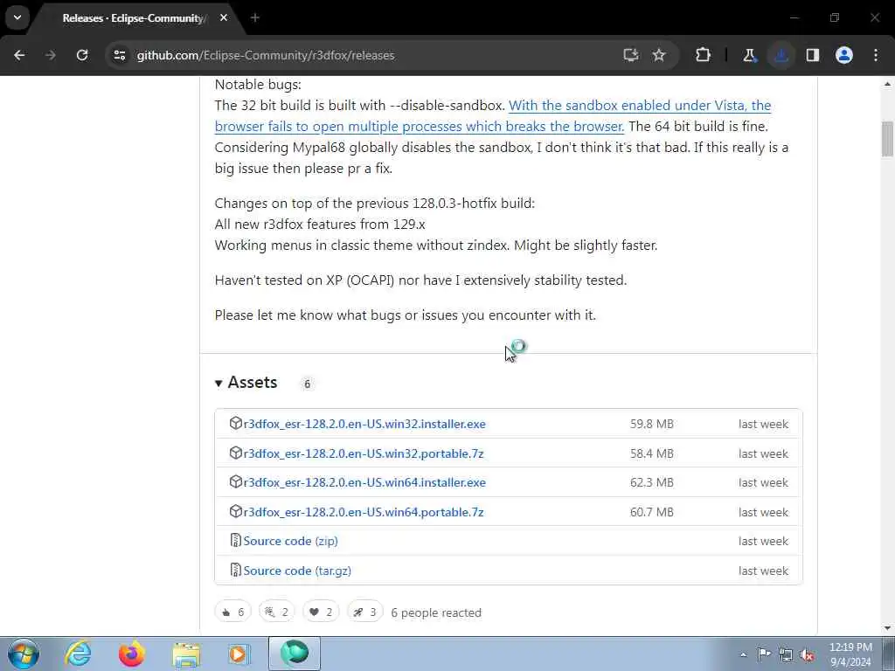Open the Action Center flag icon
The height and width of the screenshot is (671, 895).
[764, 654]
